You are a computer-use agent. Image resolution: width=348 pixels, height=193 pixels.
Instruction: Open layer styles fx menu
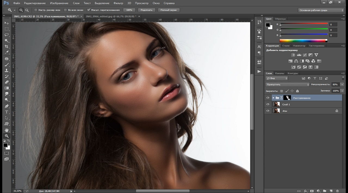click(305, 191)
